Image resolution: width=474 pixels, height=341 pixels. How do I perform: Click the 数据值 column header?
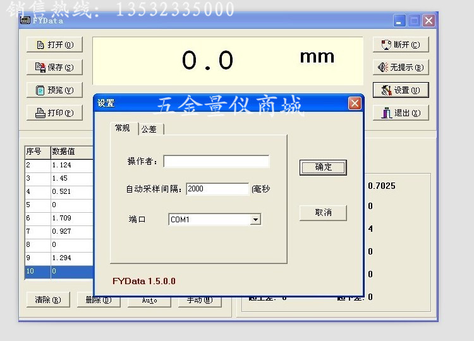72,152
